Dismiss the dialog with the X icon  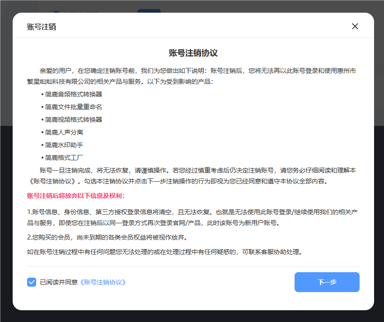point(355,26)
